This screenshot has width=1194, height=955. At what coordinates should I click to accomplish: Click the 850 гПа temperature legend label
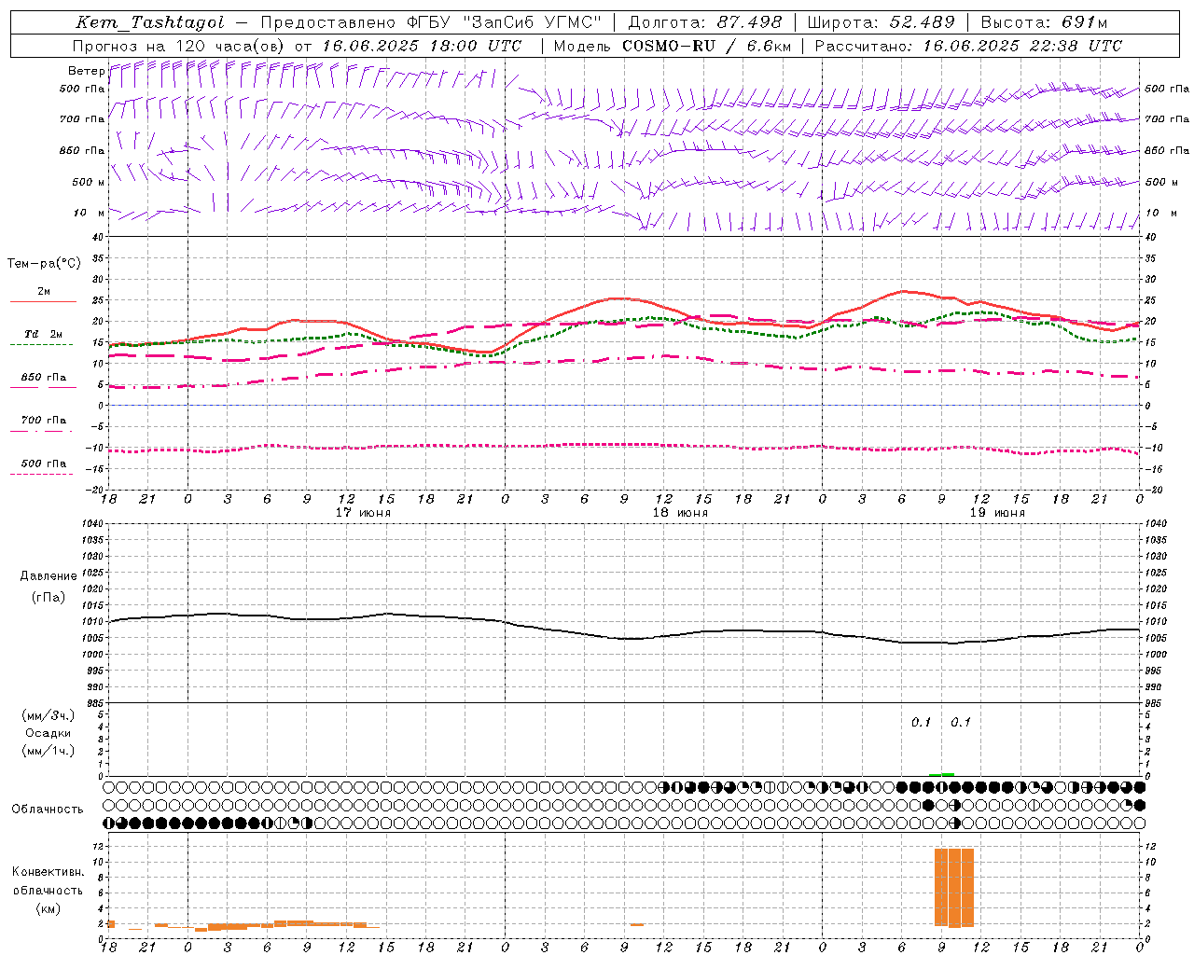43,378
